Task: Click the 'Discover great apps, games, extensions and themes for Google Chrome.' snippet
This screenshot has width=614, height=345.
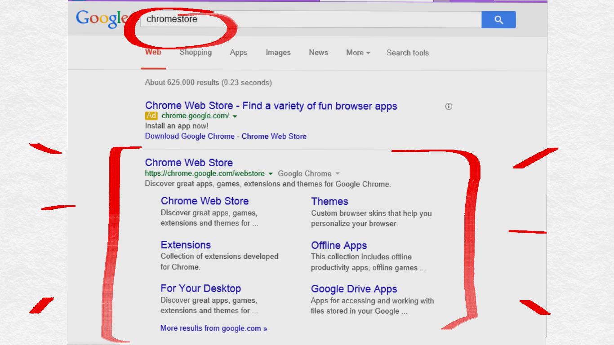Action: tap(268, 184)
